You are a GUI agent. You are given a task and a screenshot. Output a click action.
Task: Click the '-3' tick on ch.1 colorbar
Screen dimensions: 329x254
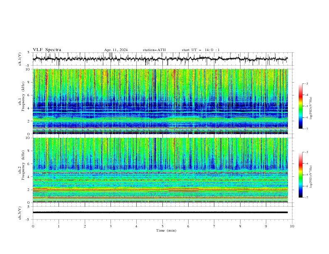point(307,83)
